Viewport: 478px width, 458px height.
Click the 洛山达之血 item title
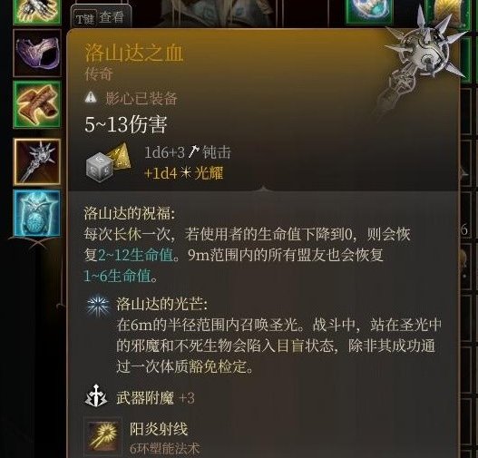click(x=134, y=53)
